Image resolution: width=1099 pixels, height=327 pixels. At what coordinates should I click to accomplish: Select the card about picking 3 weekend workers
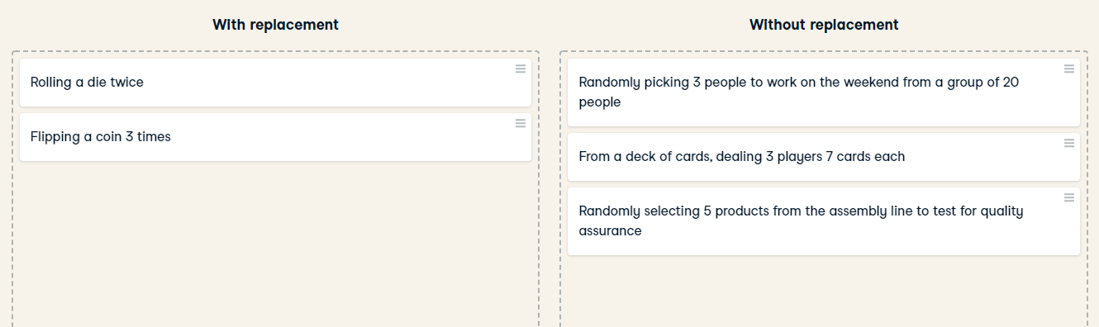coord(824,92)
